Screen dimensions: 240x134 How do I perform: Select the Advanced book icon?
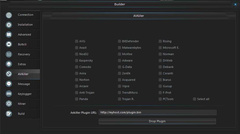(x=9, y=35)
